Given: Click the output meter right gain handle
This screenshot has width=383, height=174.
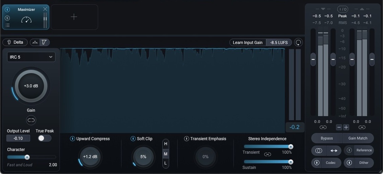Looking at the screenshot, I should point(372,59).
